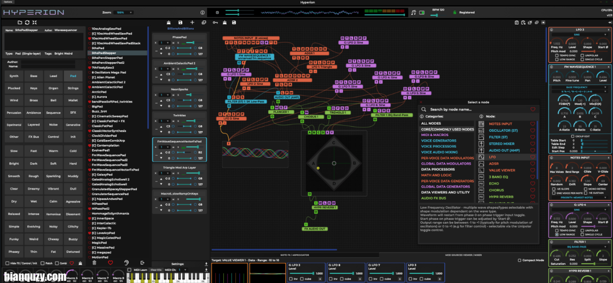This screenshot has height=283, width=613.
Task: Enable GROUP EDIT checkbox in FM Wavesequence
Action: tap(572, 136)
